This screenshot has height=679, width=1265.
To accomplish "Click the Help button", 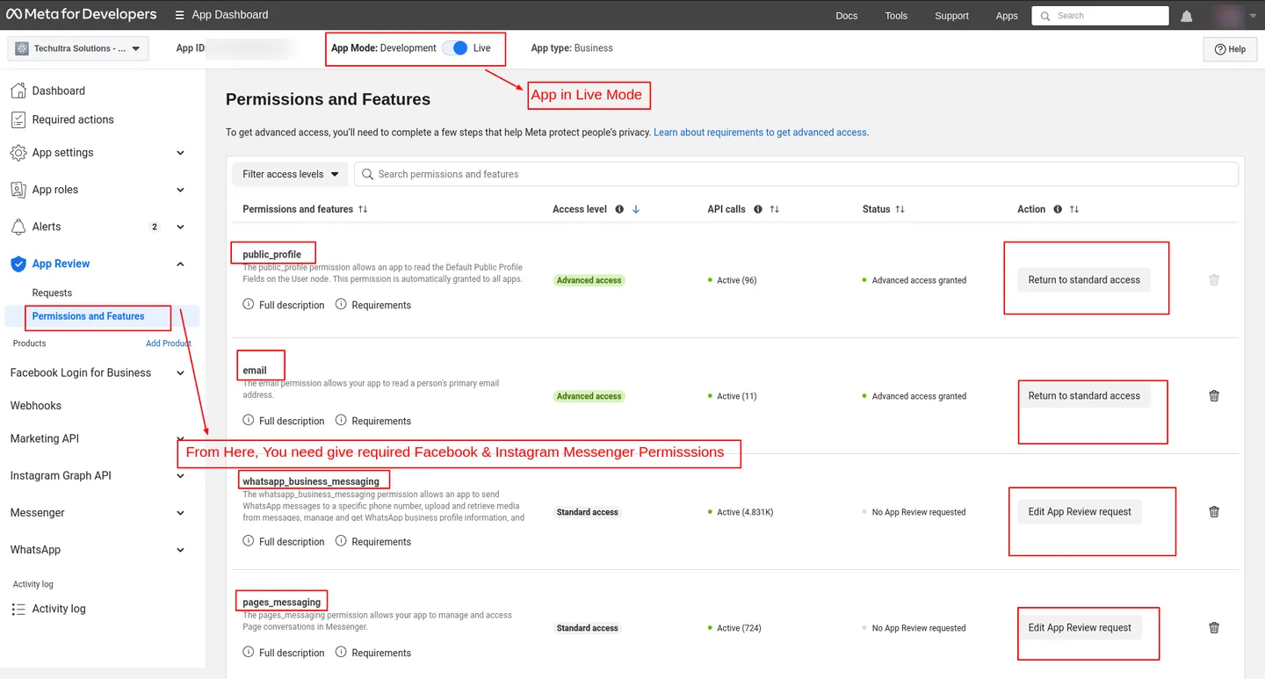I will 1230,49.
